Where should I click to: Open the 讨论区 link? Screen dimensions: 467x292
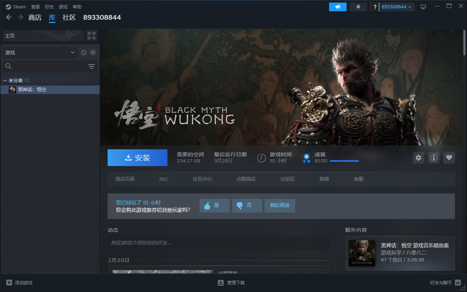288,179
